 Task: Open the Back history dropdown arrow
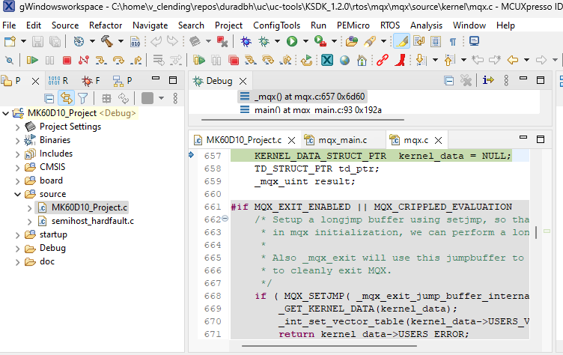tap(526, 60)
